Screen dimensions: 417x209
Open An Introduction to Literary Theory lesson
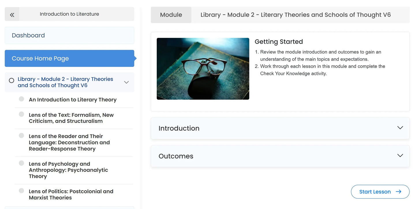click(x=72, y=100)
